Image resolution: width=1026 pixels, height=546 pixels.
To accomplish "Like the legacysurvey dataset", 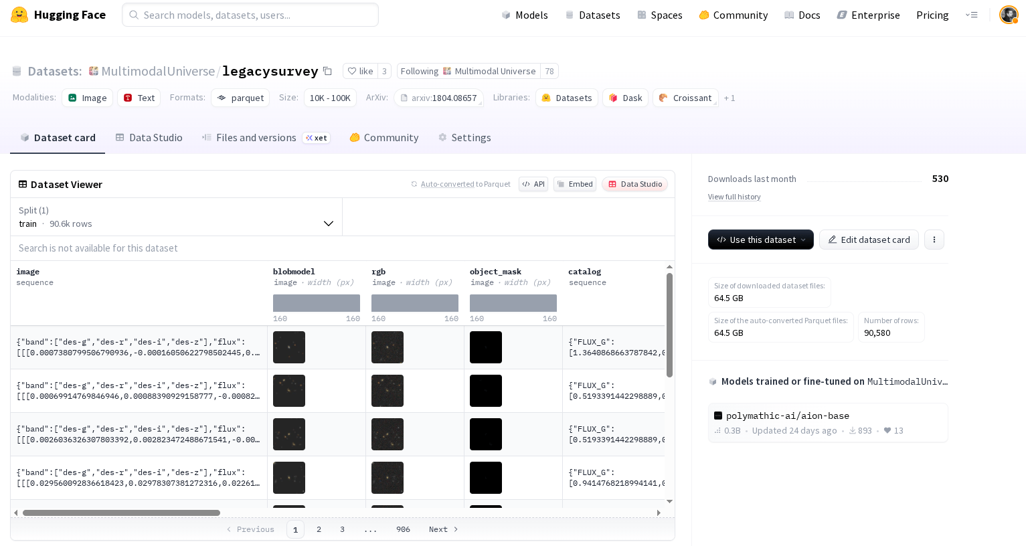I will pyautogui.click(x=360, y=71).
